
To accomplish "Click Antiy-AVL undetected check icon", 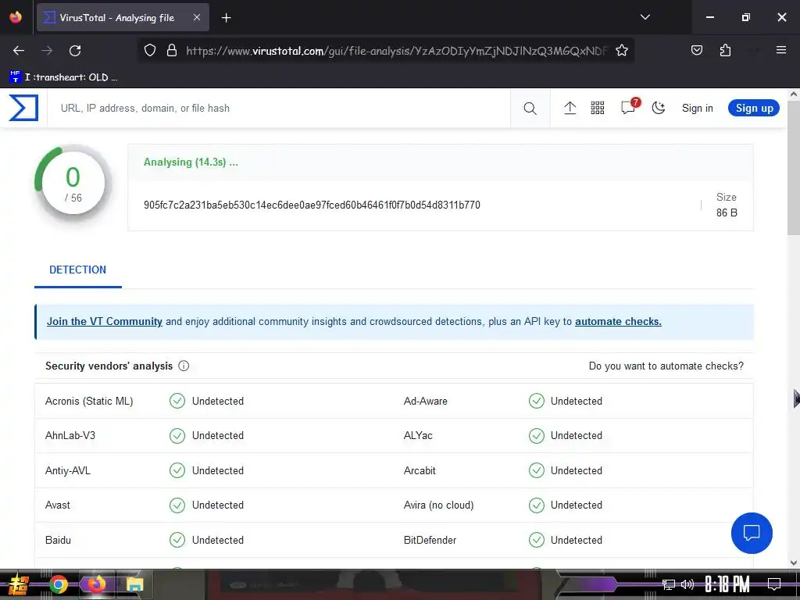I will point(177,470).
